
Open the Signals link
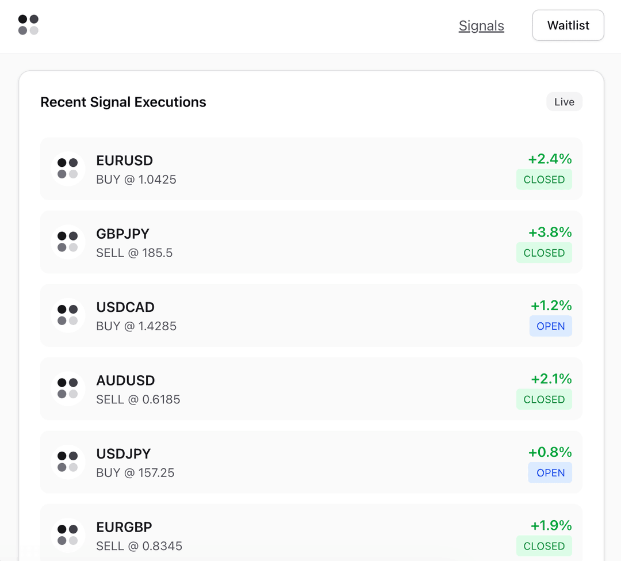pyautogui.click(x=481, y=26)
